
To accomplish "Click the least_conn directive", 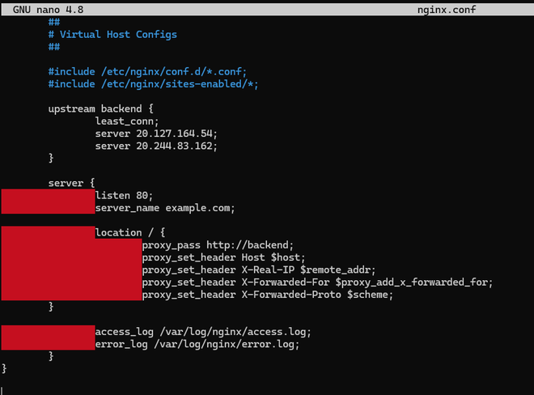I will coord(124,121).
